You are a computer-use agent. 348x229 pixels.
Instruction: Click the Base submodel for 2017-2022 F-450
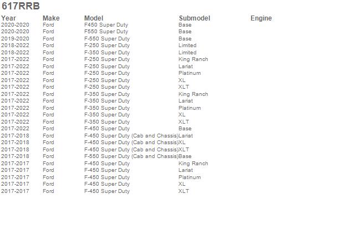[x=185, y=129]
